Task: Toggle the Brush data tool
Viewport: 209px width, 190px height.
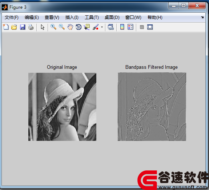Action: click(96, 27)
